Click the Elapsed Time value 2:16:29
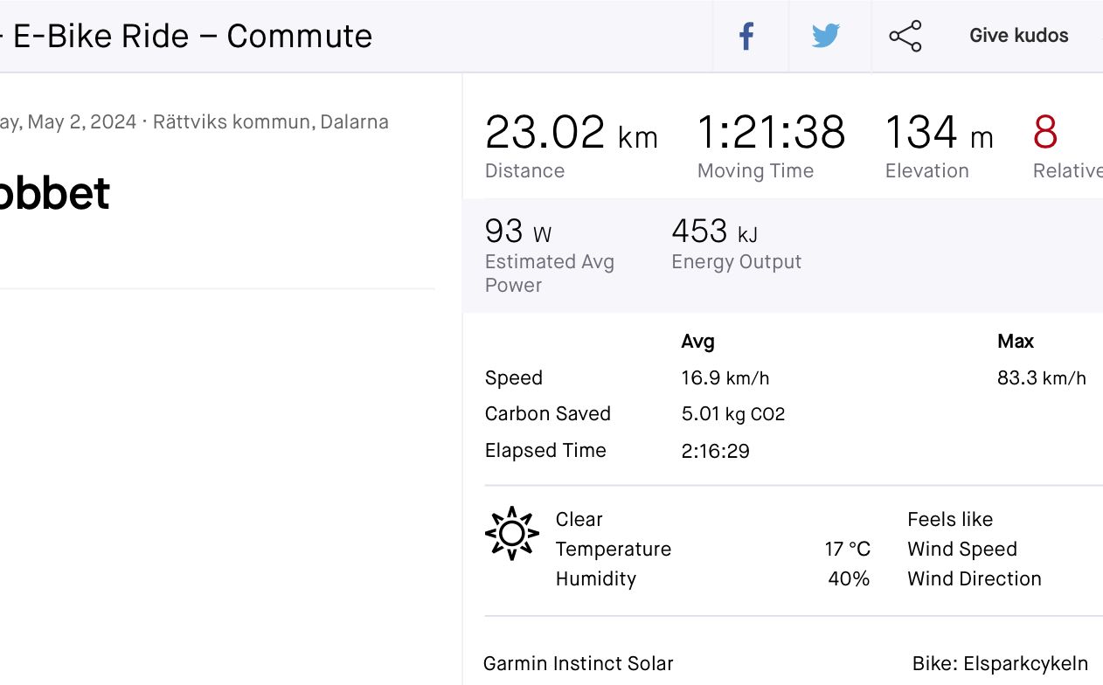This screenshot has width=1103, height=685. 715,451
